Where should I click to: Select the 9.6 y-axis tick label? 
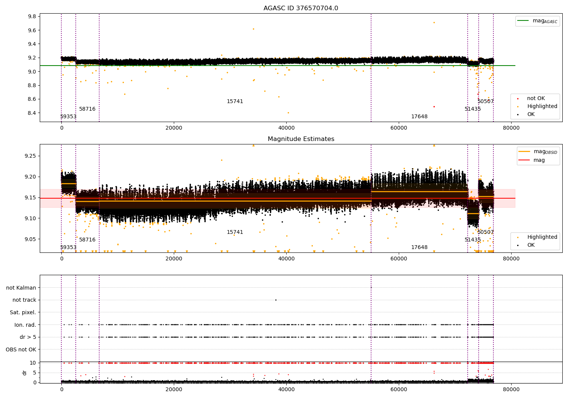point(32,30)
